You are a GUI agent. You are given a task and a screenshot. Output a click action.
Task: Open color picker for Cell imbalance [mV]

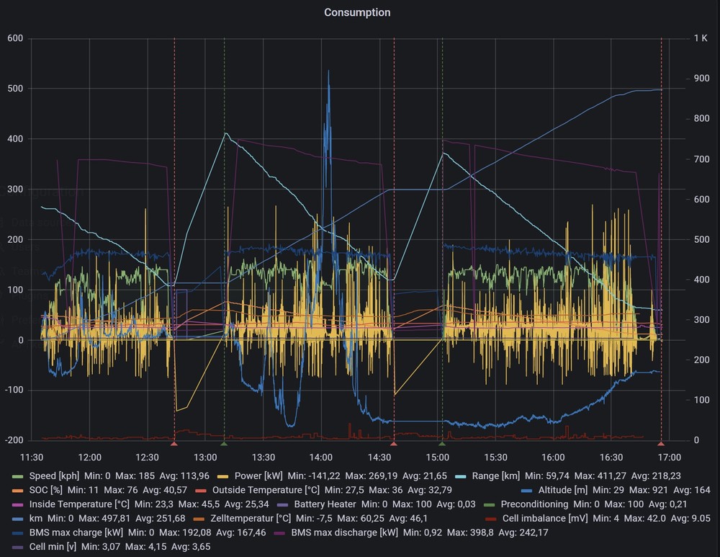[490, 519]
